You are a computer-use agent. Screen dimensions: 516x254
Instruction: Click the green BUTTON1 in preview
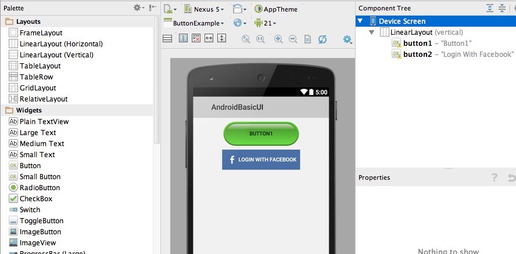click(x=261, y=133)
